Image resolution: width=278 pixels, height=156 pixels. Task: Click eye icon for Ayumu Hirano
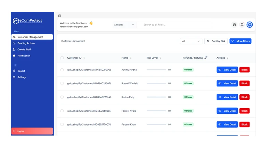220,70
